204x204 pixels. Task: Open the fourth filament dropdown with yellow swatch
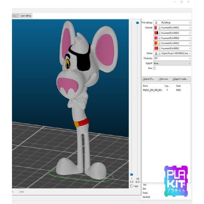[x=172, y=43]
